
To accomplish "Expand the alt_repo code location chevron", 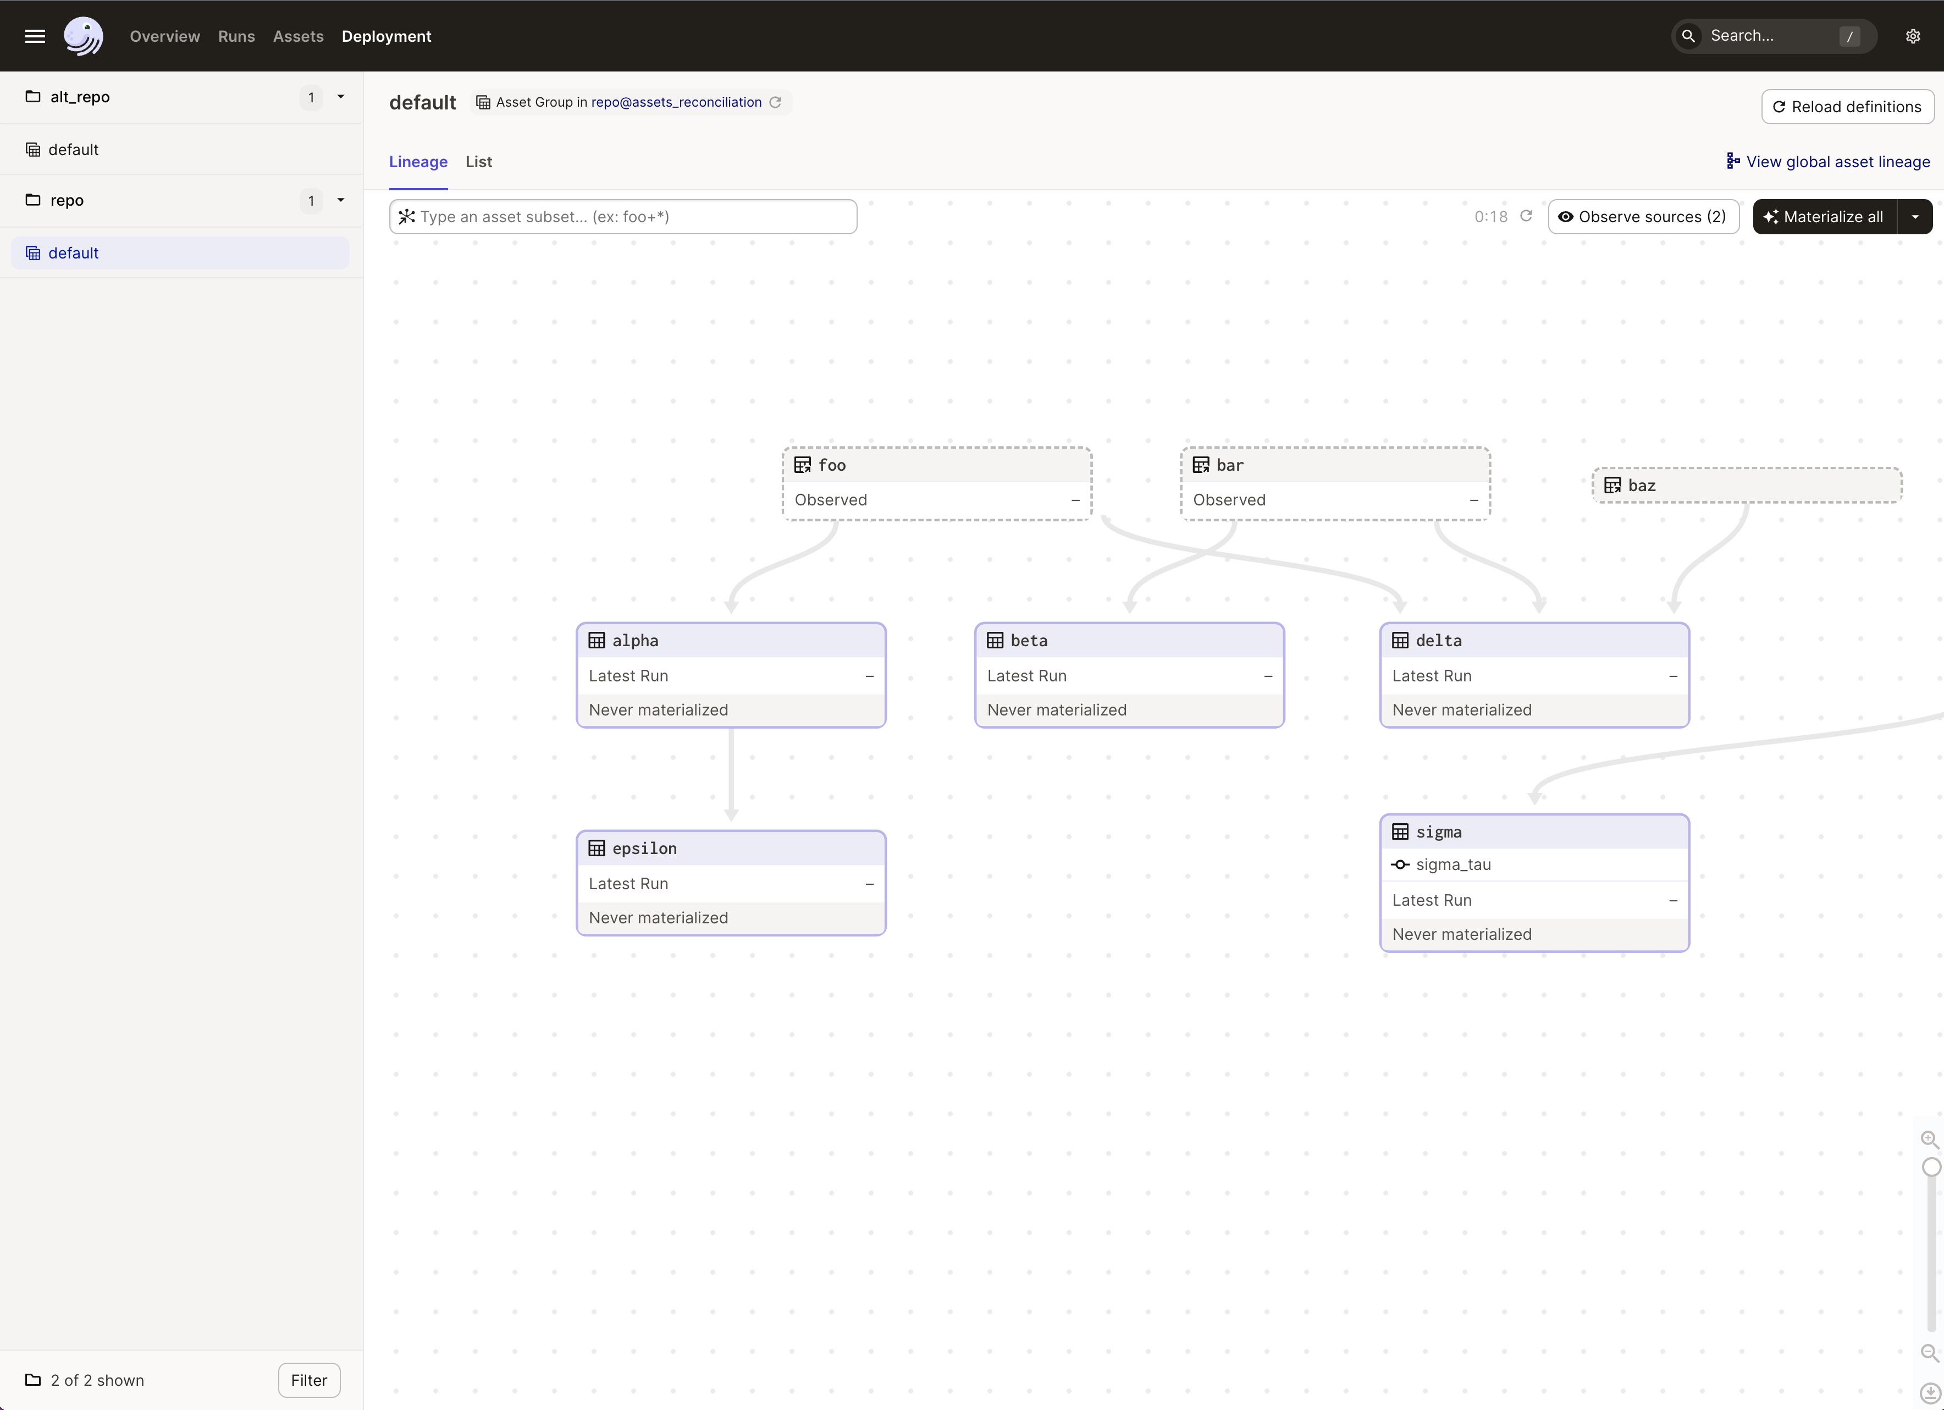I will point(341,97).
